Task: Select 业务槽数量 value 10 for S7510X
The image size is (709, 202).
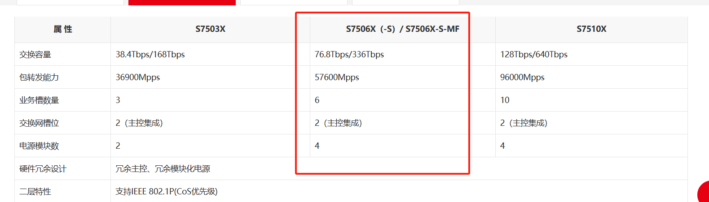Action: (x=505, y=100)
